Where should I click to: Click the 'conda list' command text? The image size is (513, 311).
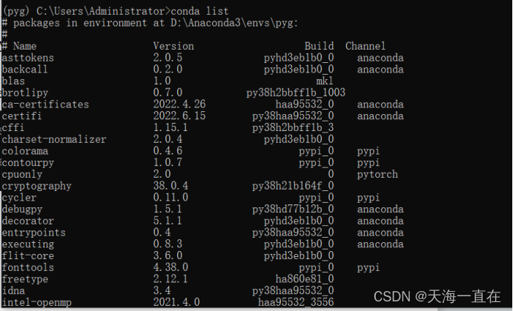click(x=199, y=11)
